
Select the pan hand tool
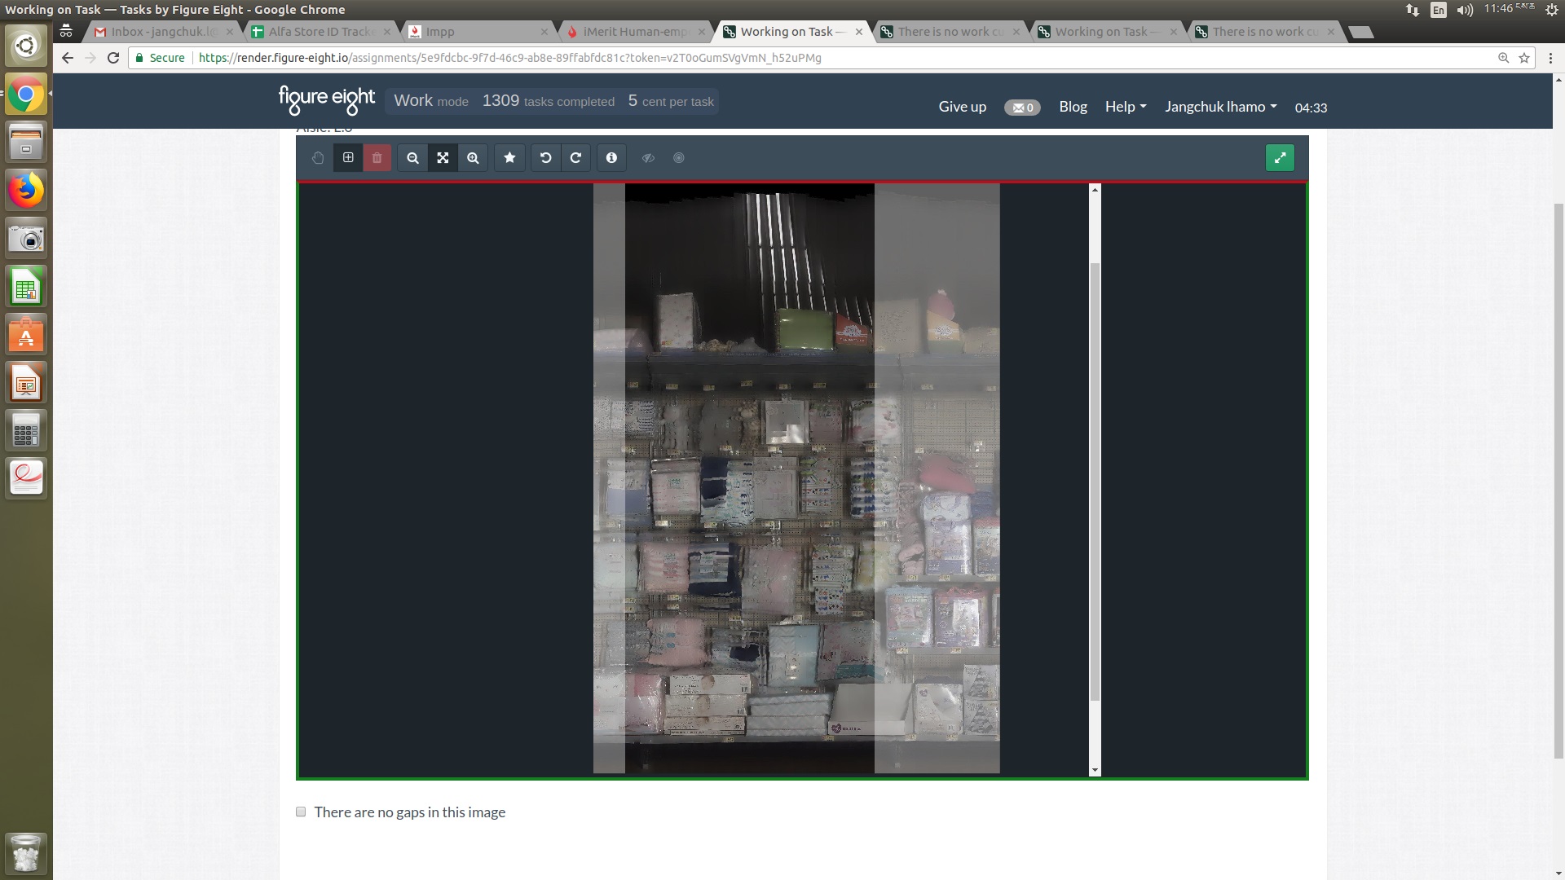[x=318, y=158]
